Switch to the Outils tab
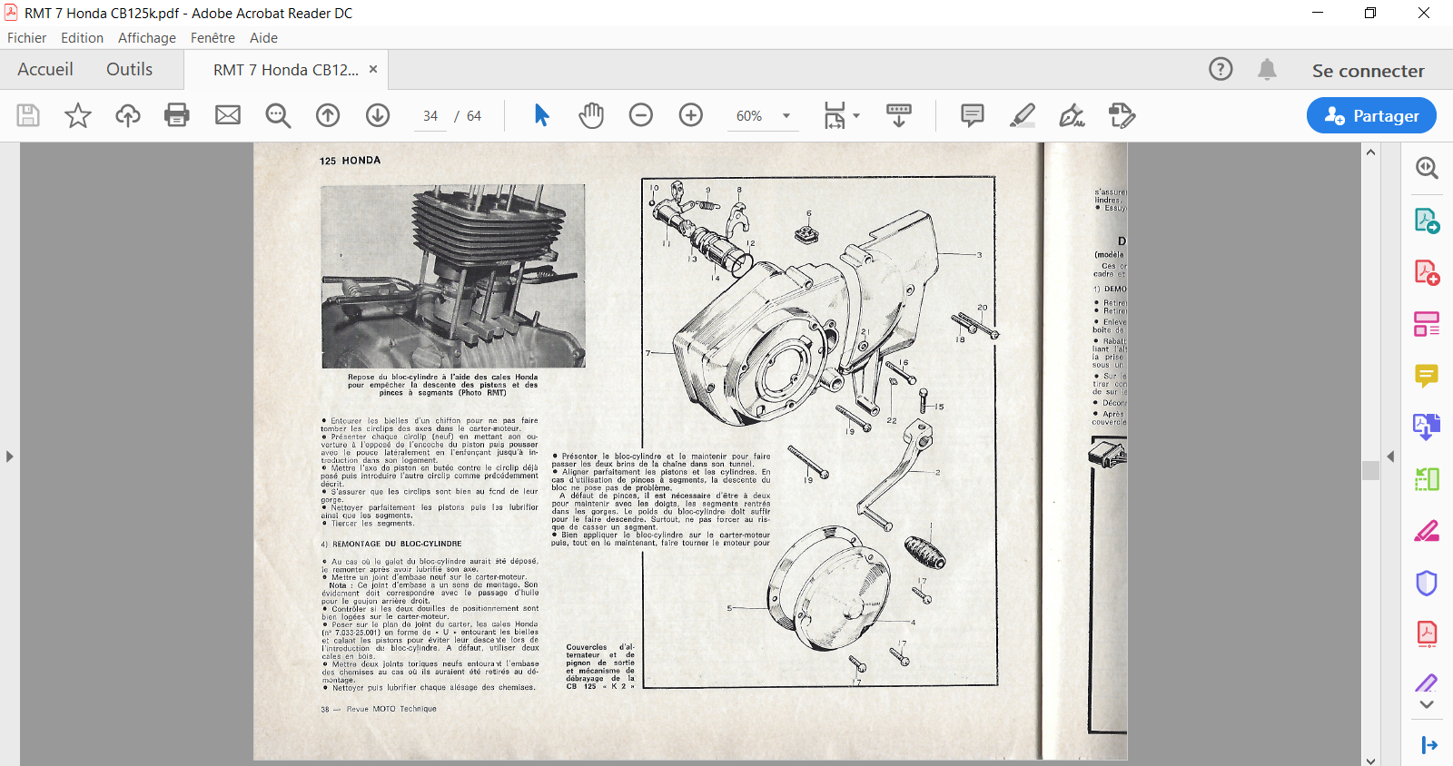 click(x=129, y=70)
